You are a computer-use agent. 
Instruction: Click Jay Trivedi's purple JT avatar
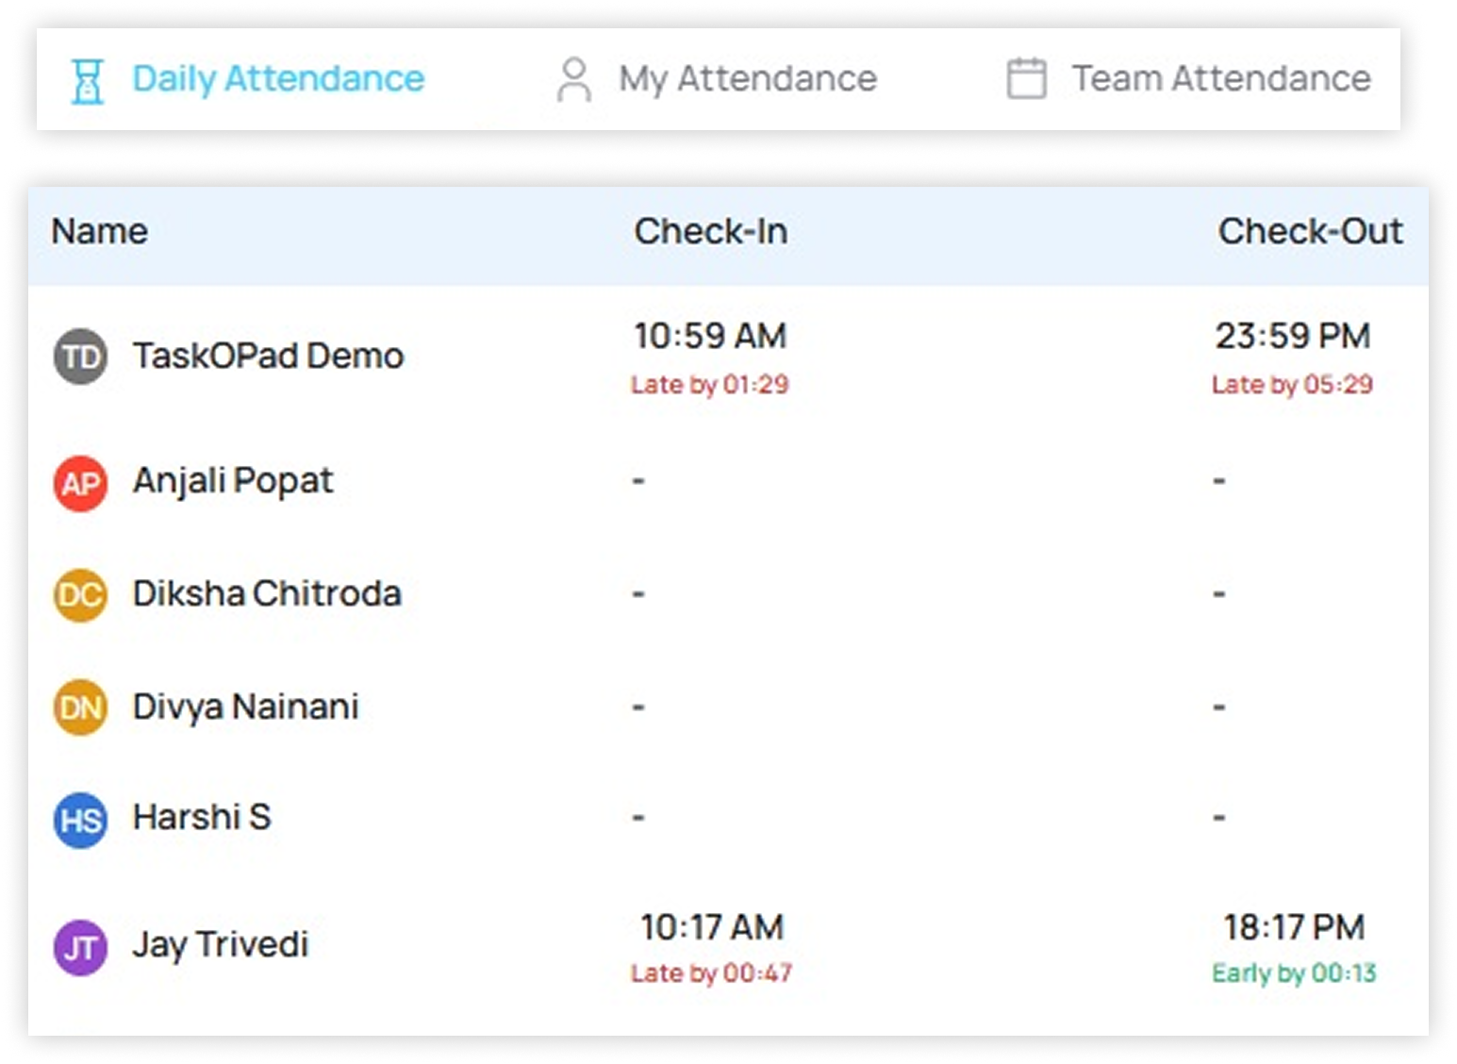[80, 947]
